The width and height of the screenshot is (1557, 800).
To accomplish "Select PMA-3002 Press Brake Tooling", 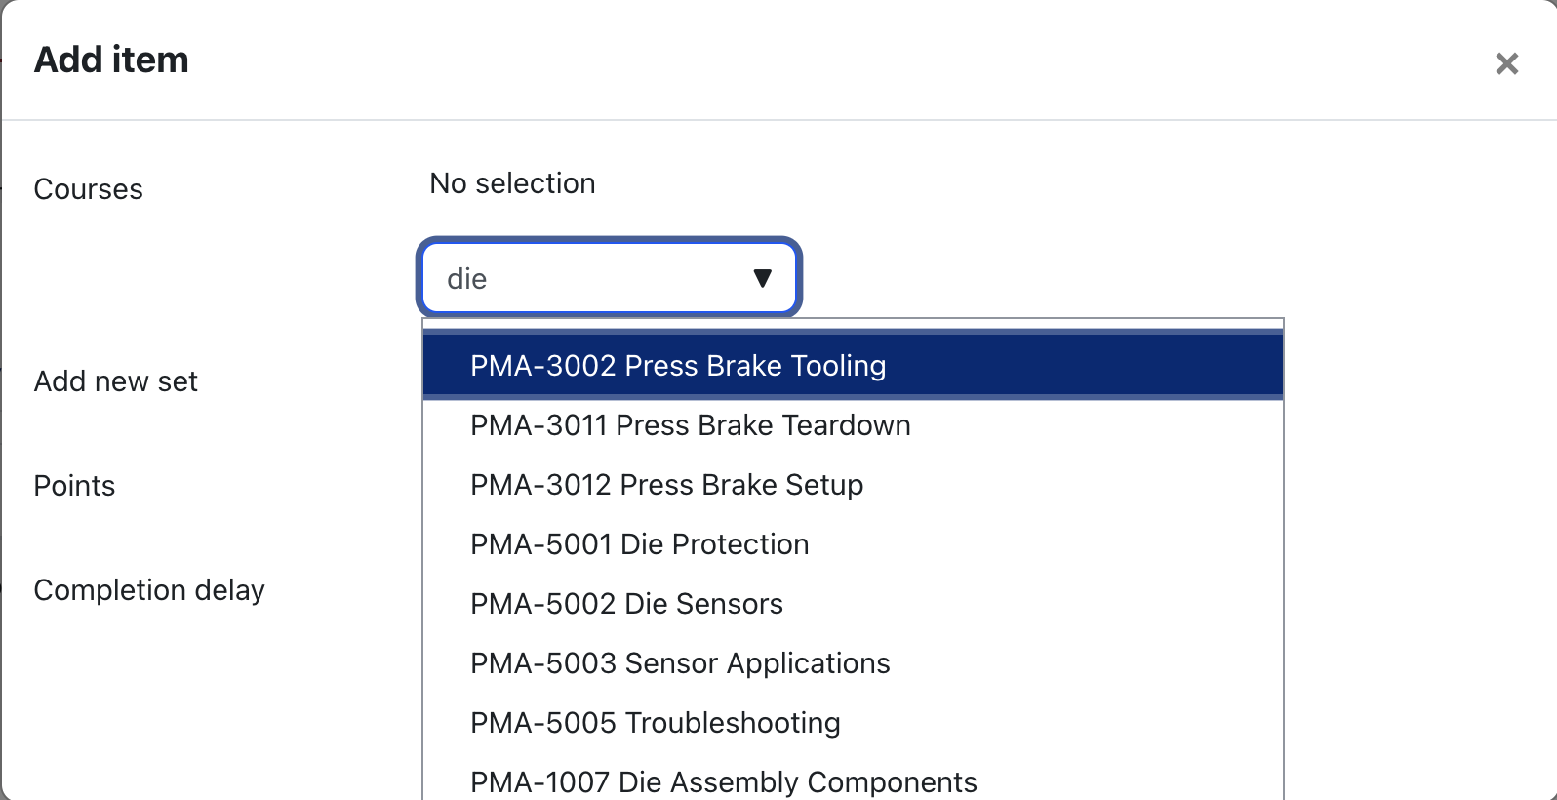I will coord(853,366).
